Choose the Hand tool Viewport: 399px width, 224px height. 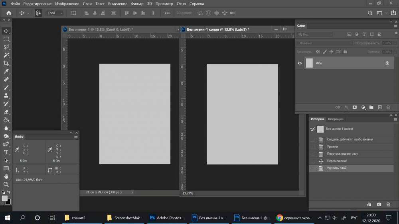point(6,177)
